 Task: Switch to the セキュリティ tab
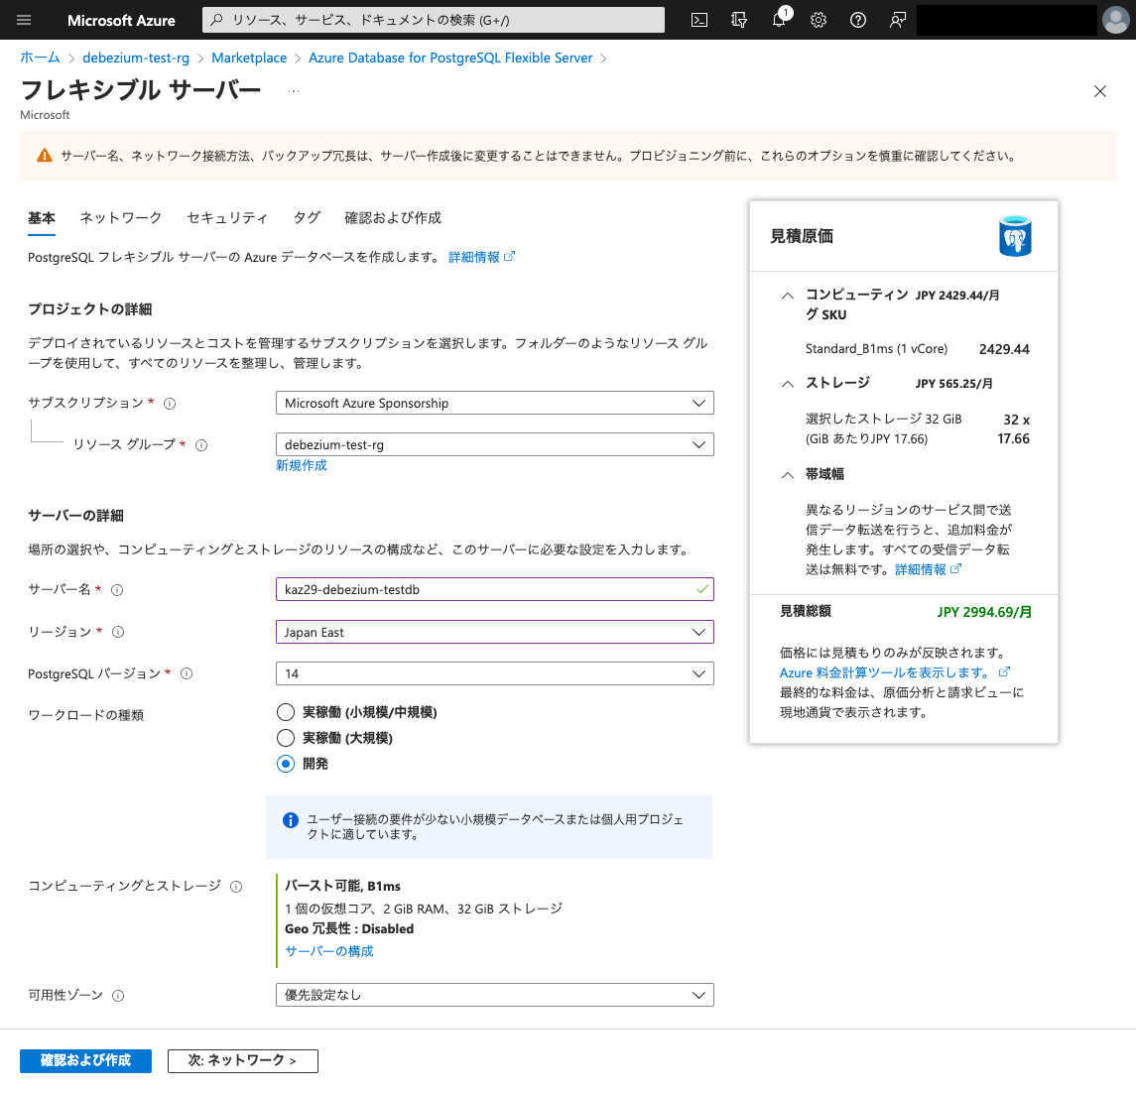(227, 218)
